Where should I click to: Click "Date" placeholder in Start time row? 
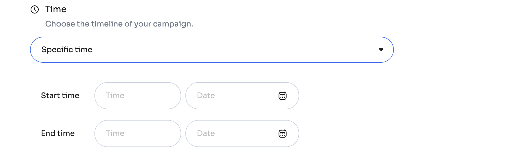206,96
